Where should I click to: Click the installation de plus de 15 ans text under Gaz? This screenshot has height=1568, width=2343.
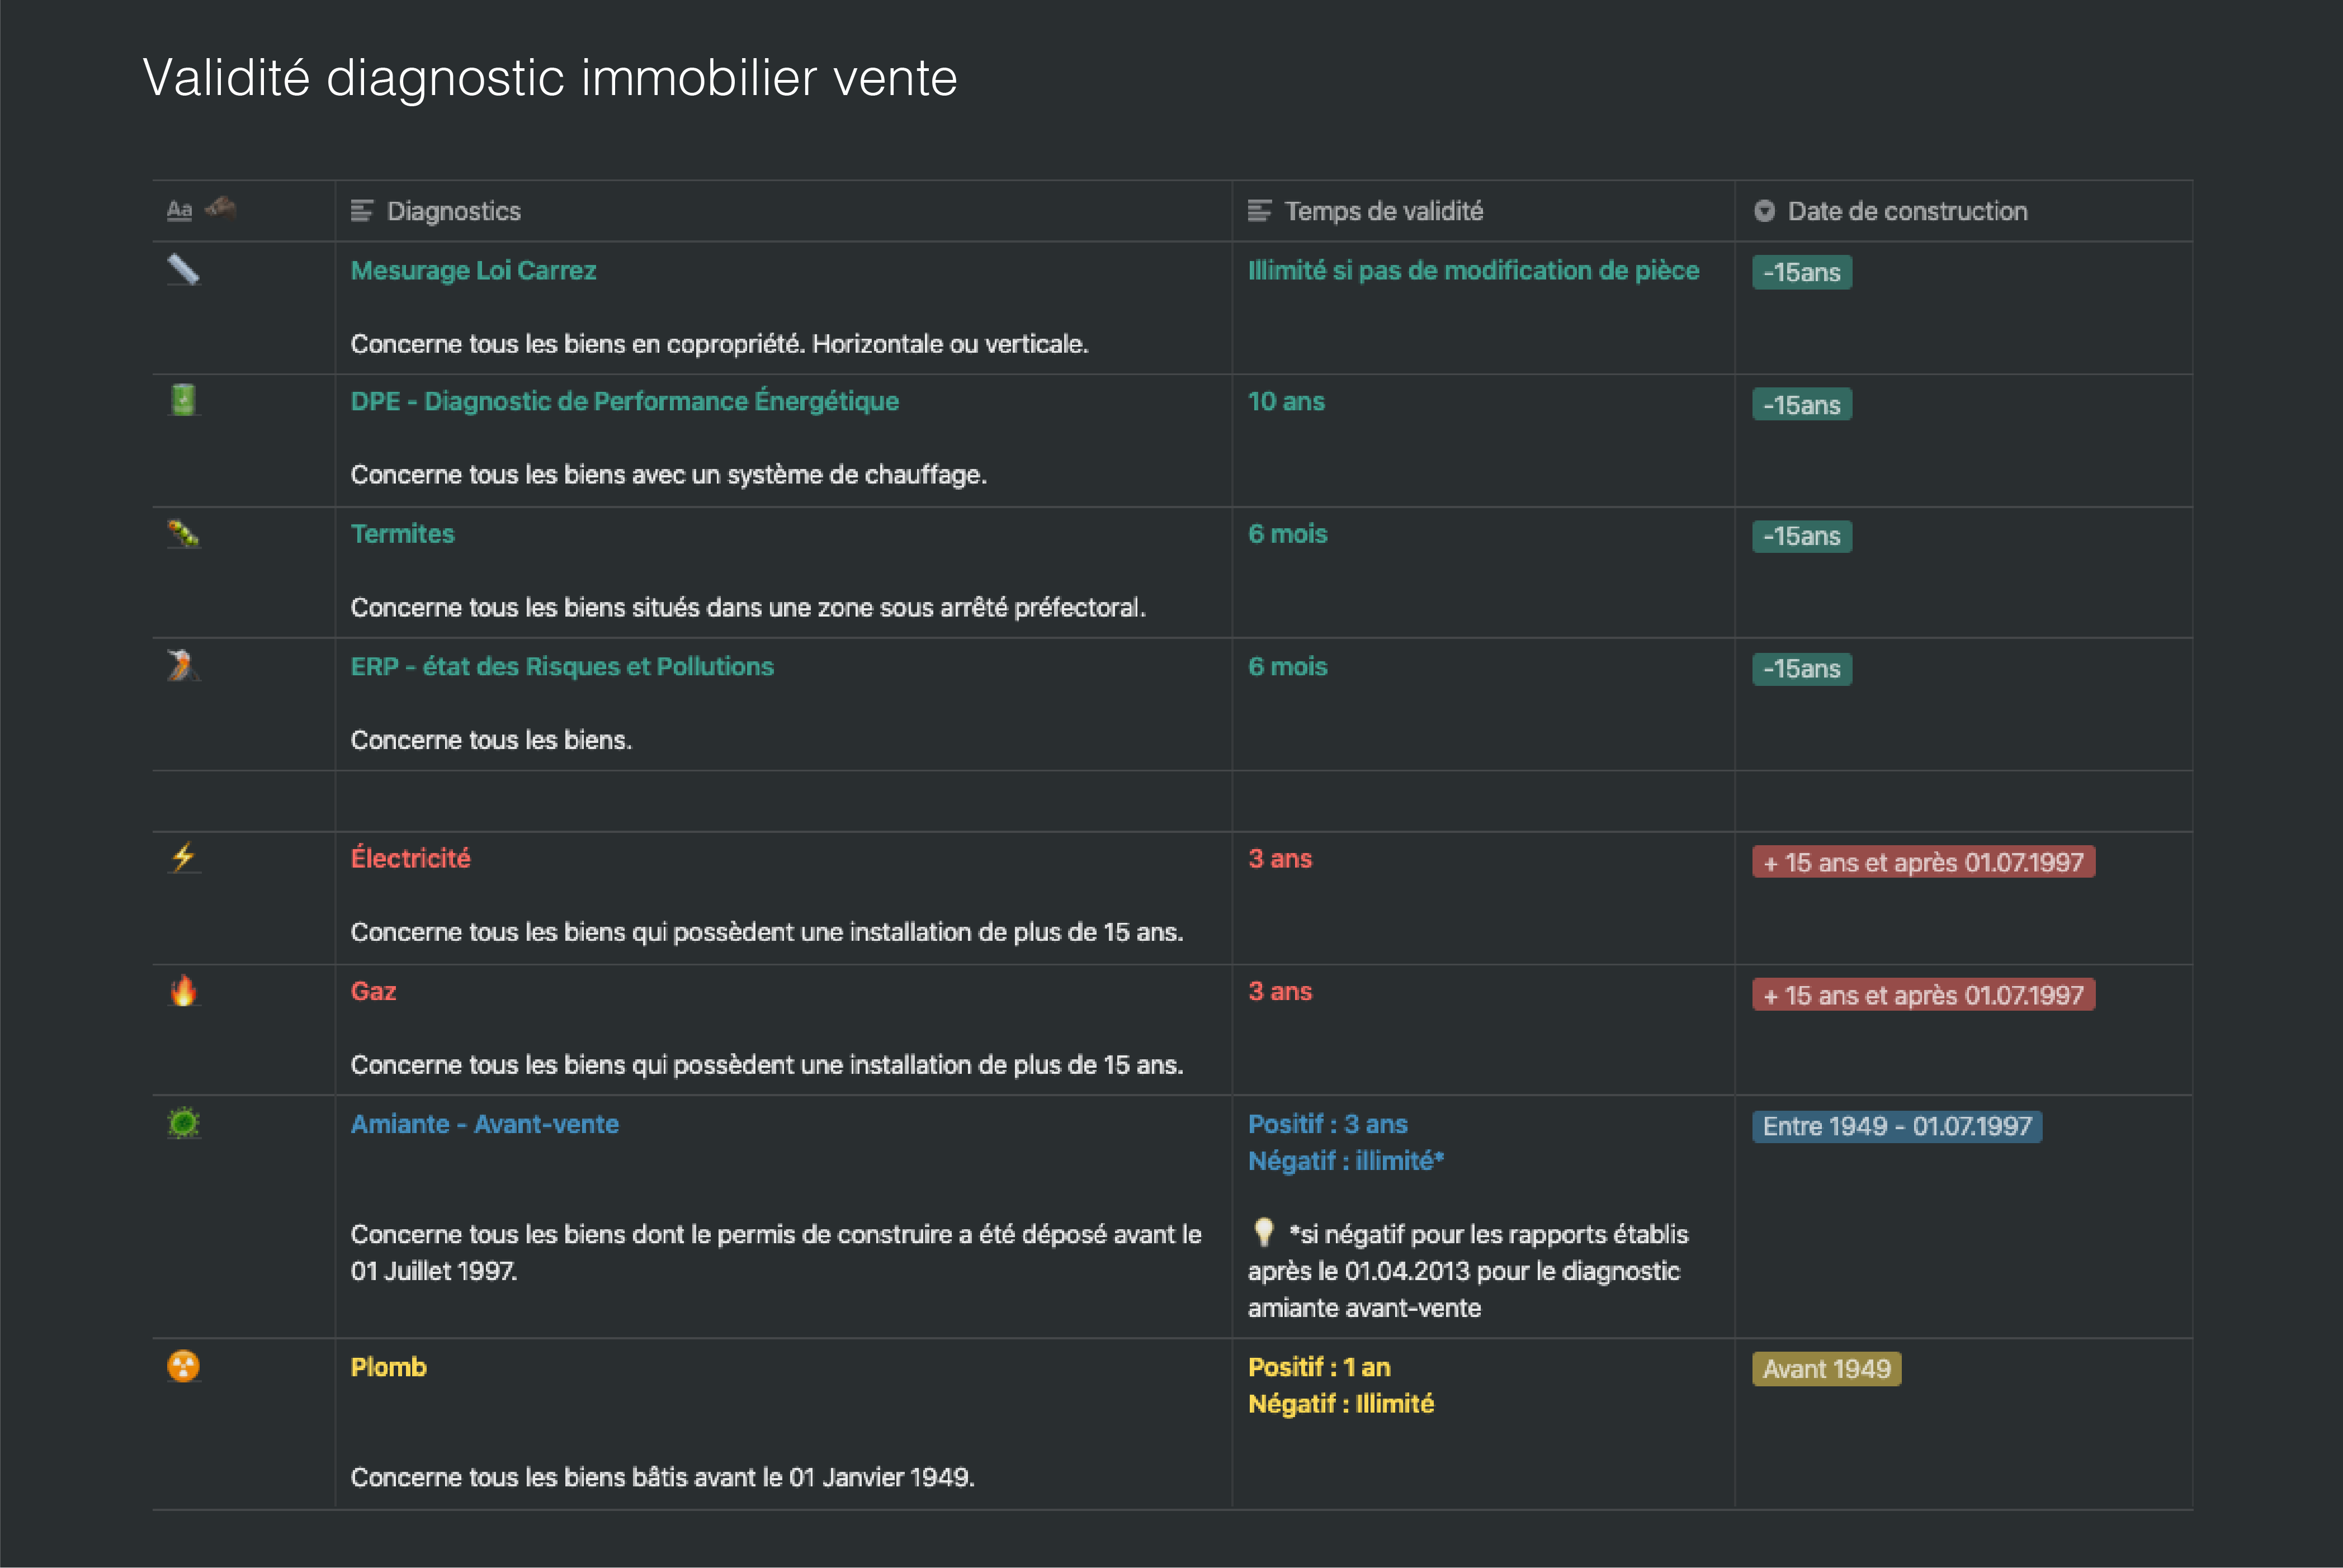[766, 1065]
